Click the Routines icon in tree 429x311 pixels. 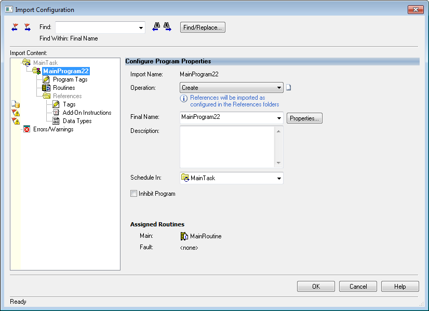(46, 88)
